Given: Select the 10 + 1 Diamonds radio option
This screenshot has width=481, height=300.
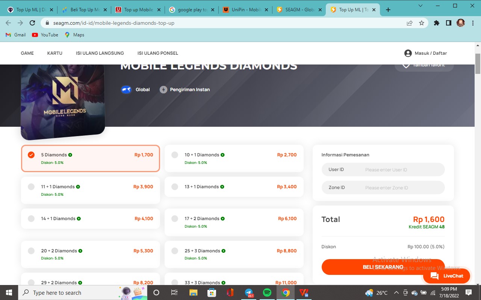Looking at the screenshot, I should coord(175,155).
